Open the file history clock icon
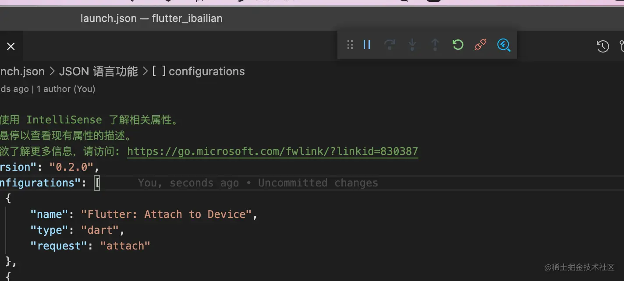This screenshot has width=624, height=281. tap(603, 46)
